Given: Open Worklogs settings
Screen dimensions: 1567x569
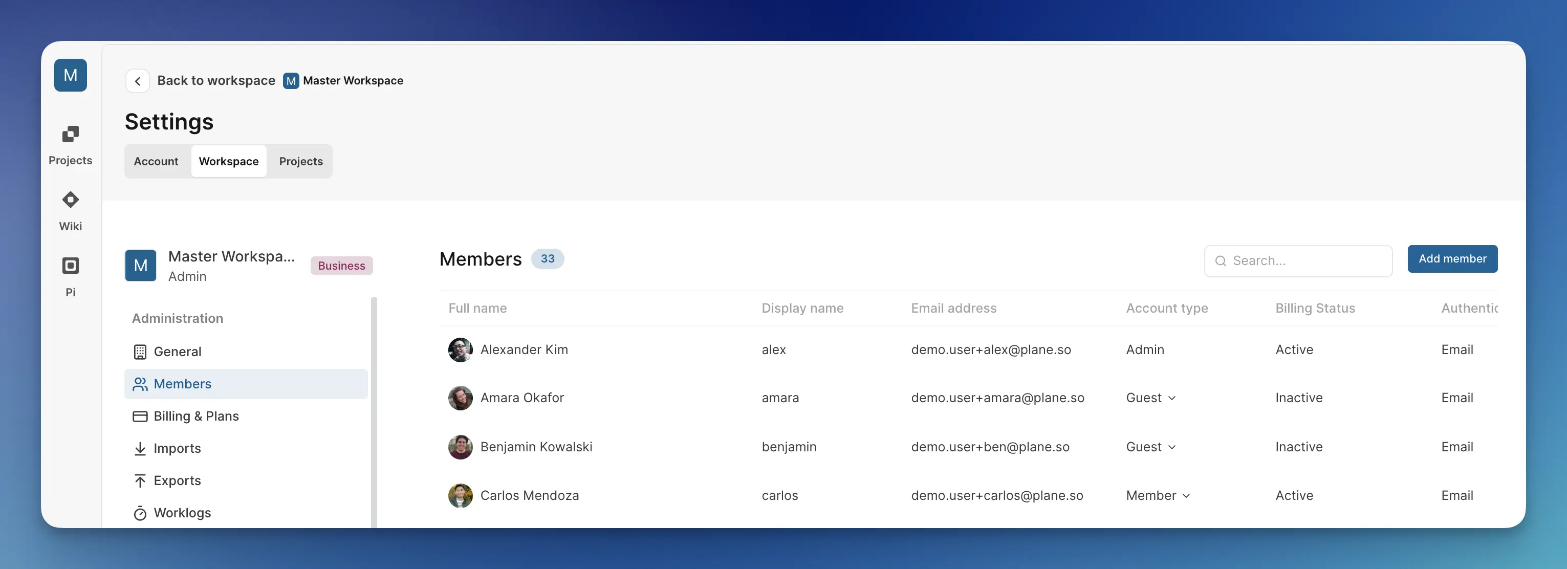Looking at the screenshot, I should pyautogui.click(x=182, y=513).
